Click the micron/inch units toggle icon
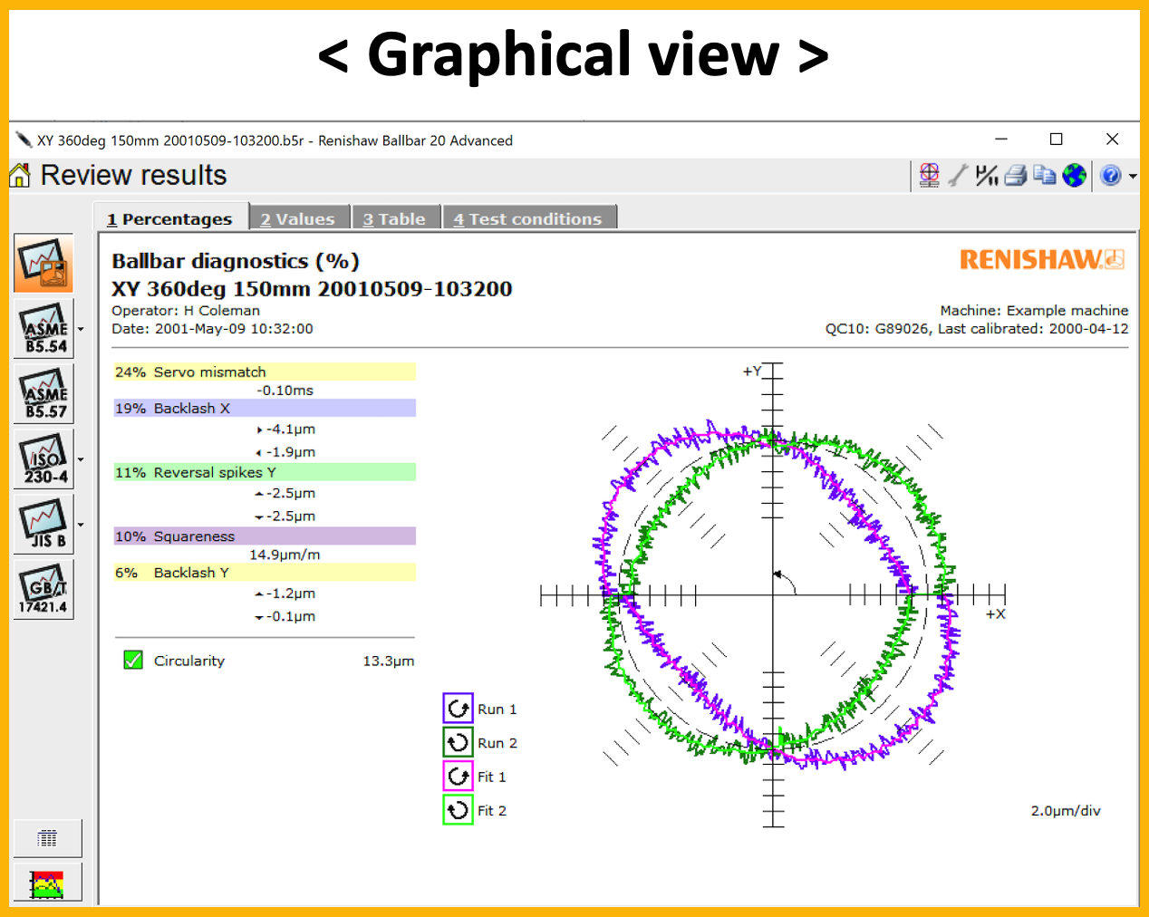 click(987, 176)
